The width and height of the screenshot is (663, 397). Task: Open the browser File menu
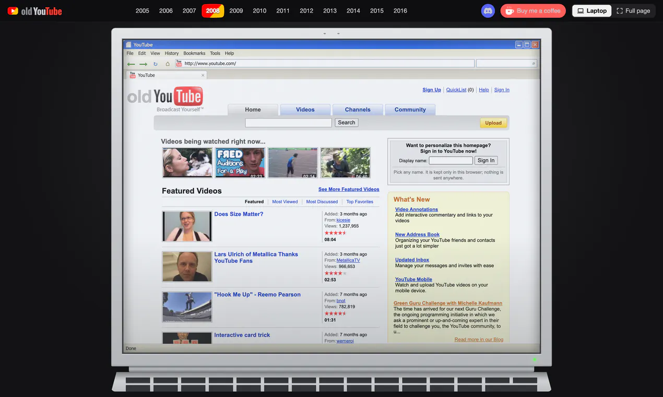point(130,53)
